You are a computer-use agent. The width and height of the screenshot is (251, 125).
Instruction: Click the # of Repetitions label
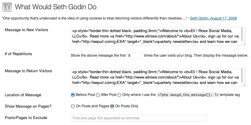(18, 54)
